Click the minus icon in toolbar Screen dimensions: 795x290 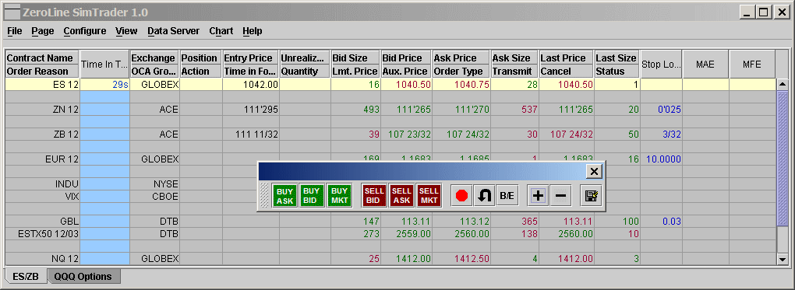pyautogui.click(x=560, y=196)
